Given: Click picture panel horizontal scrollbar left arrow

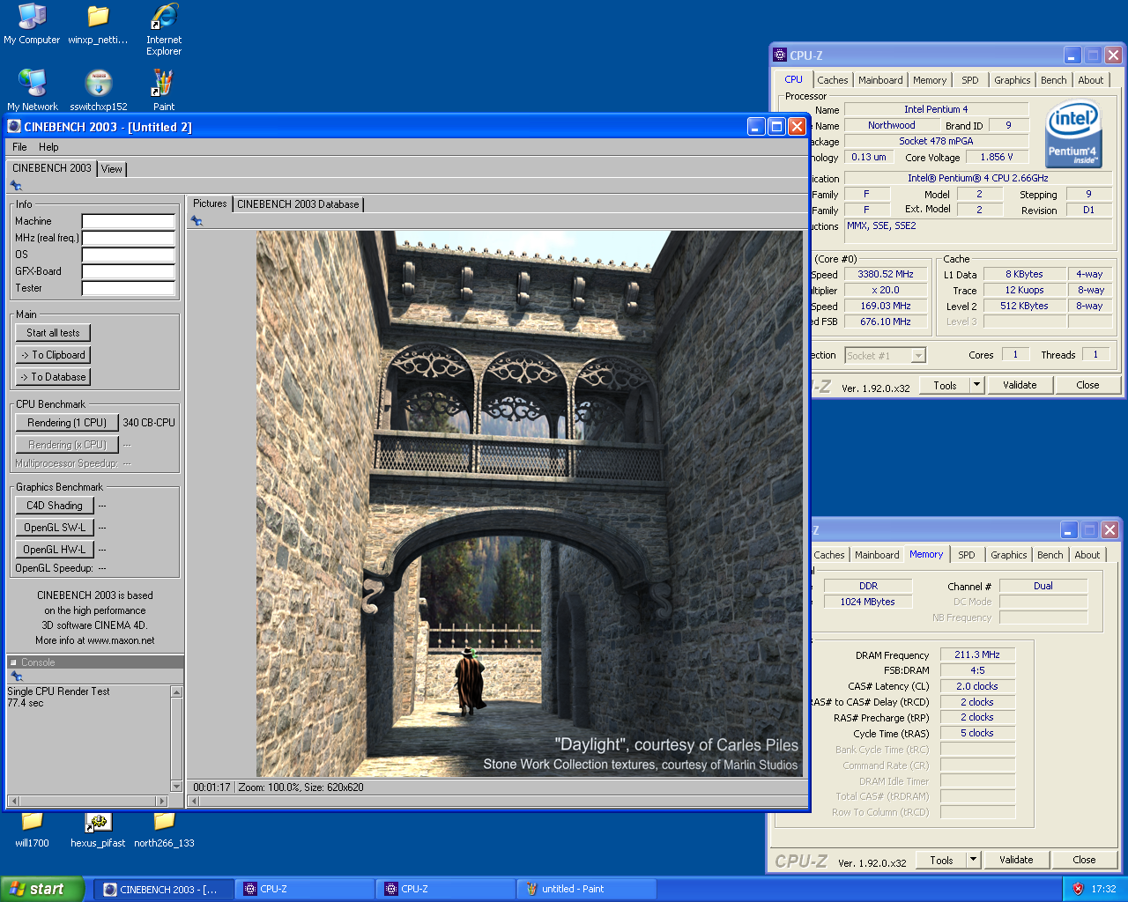Looking at the screenshot, I should (x=194, y=802).
